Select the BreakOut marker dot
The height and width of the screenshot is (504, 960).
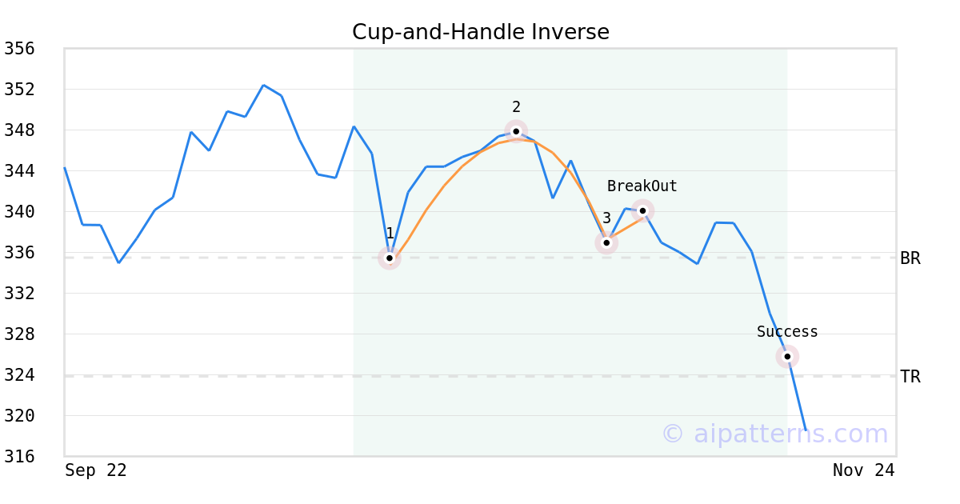pos(642,210)
